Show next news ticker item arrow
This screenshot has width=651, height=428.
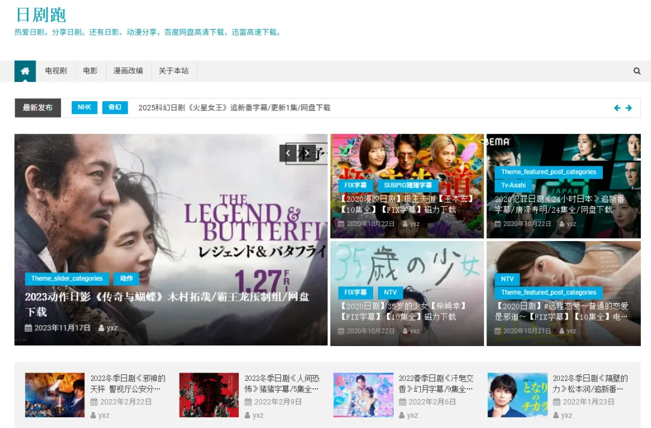629,108
